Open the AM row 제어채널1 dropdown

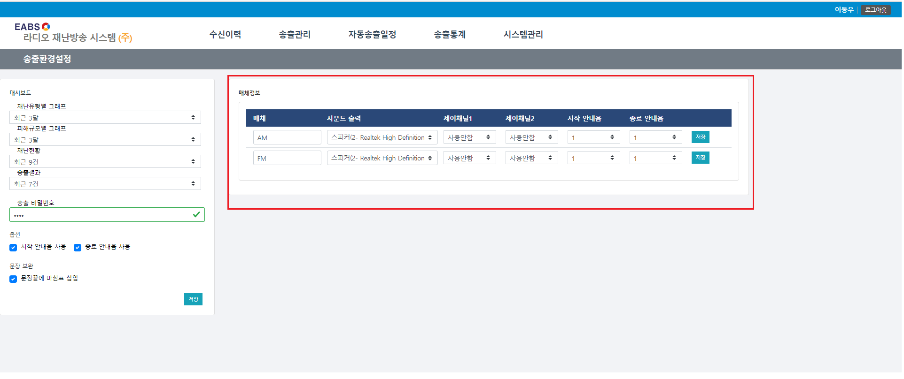point(470,137)
